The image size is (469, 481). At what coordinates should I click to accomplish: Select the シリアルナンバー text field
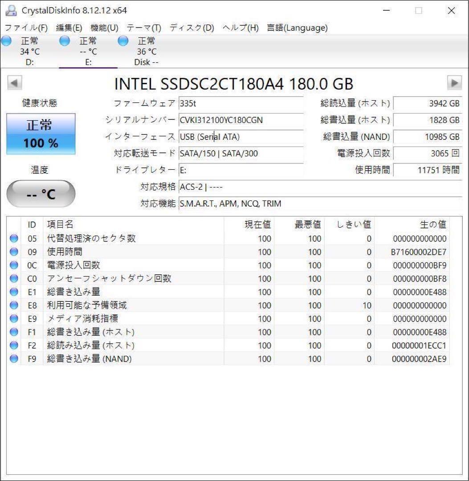pyautogui.click(x=241, y=120)
